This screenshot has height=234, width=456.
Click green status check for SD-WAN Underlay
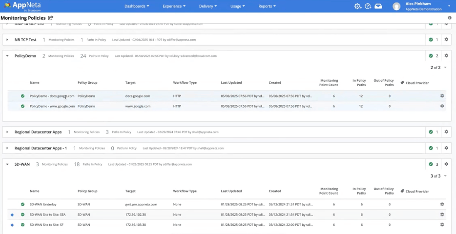click(x=23, y=204)
